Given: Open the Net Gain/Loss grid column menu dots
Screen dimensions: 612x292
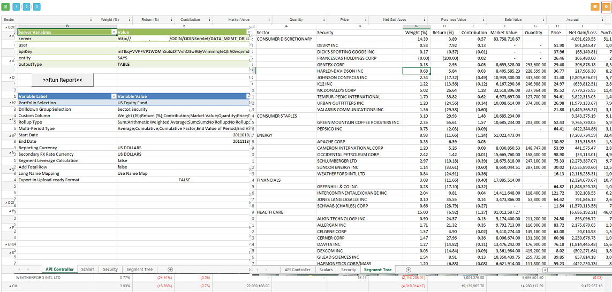Looking at the screenshot, I should click(x=425, y=19).
